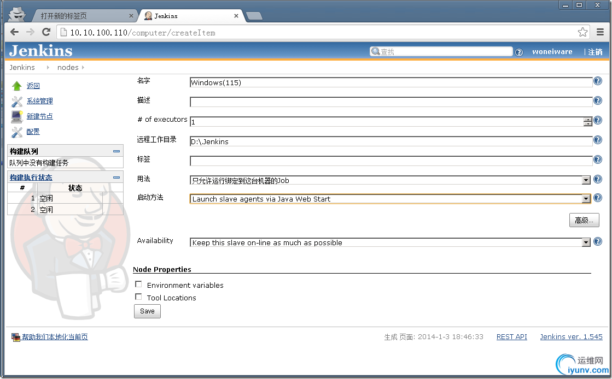Open the 新建节点 link
Screen dimensions: 612x379
pos(40,116)
